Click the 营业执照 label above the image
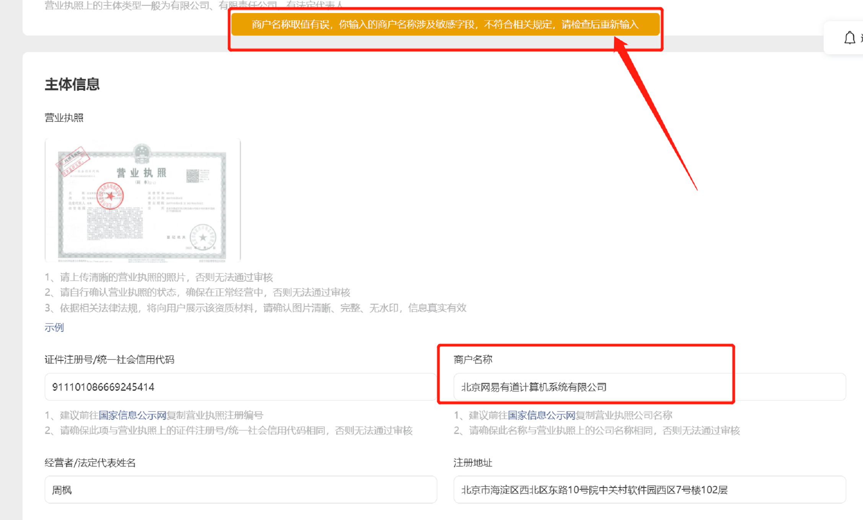863x520 pixels. [x=64, y=118]
